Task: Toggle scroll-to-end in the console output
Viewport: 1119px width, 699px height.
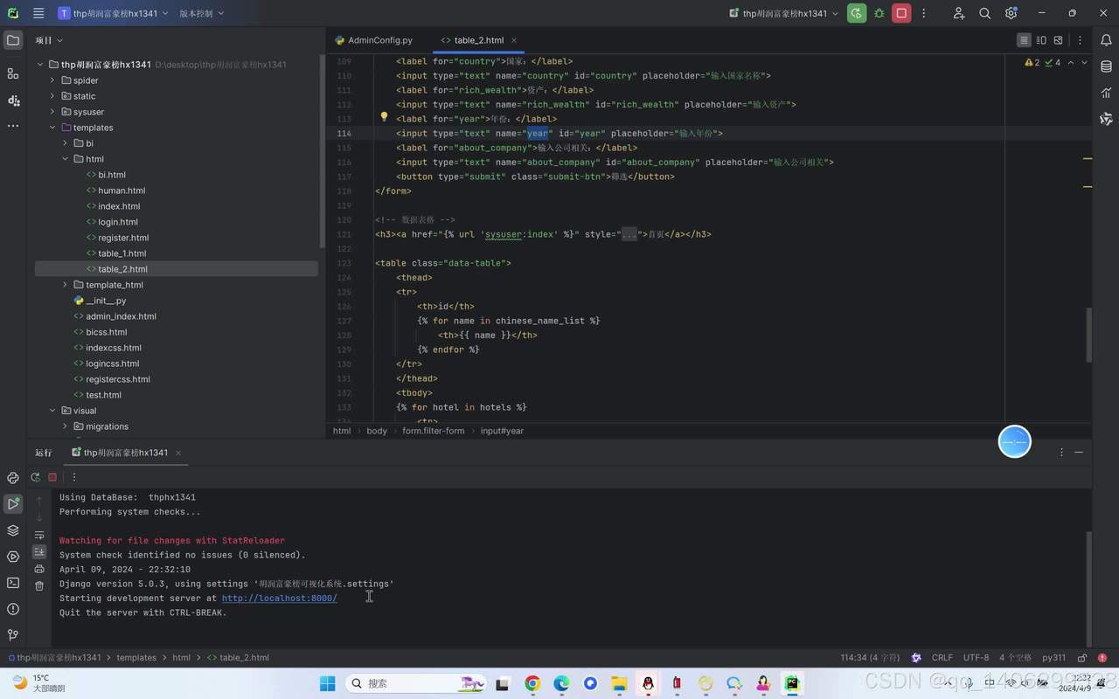Action: tap(39, 552)
